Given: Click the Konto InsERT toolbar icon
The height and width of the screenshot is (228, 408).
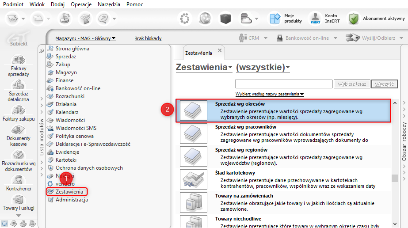Looking at the screenshot, I should 315,19.
